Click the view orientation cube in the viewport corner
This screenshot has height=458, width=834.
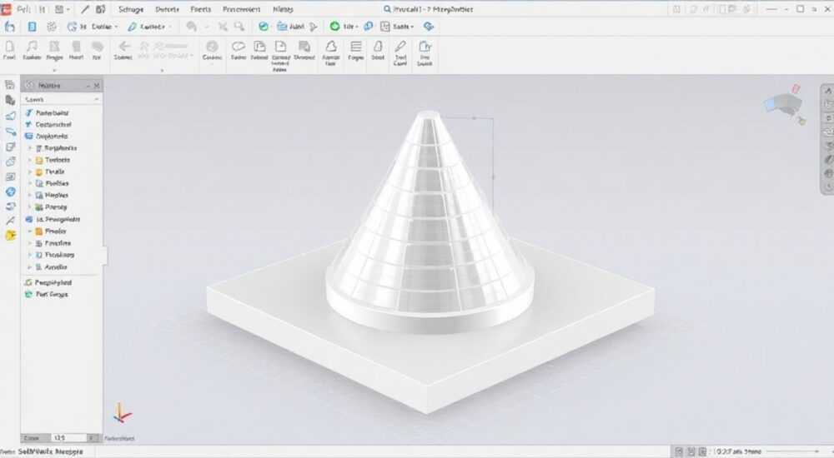pyautogui.click(x=785, y=103)
